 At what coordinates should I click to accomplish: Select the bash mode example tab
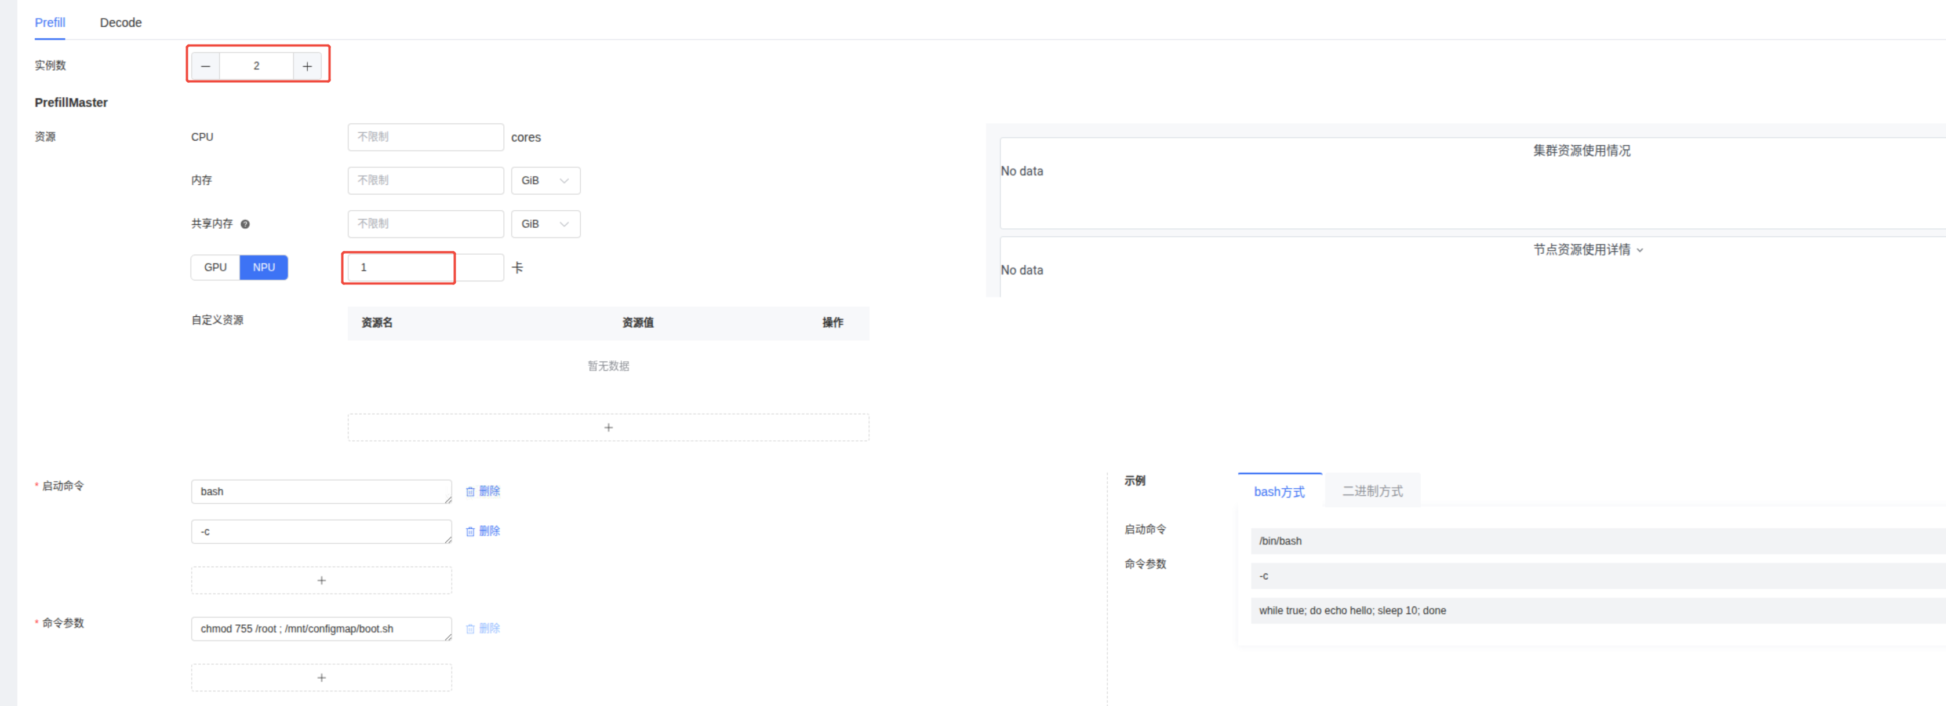tap(1279, 492)
